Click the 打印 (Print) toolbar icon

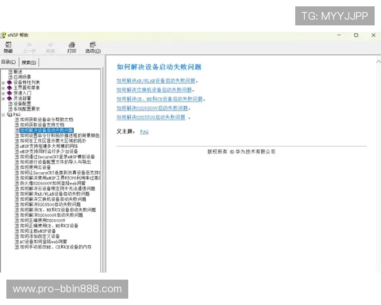(x=72, y=44)
